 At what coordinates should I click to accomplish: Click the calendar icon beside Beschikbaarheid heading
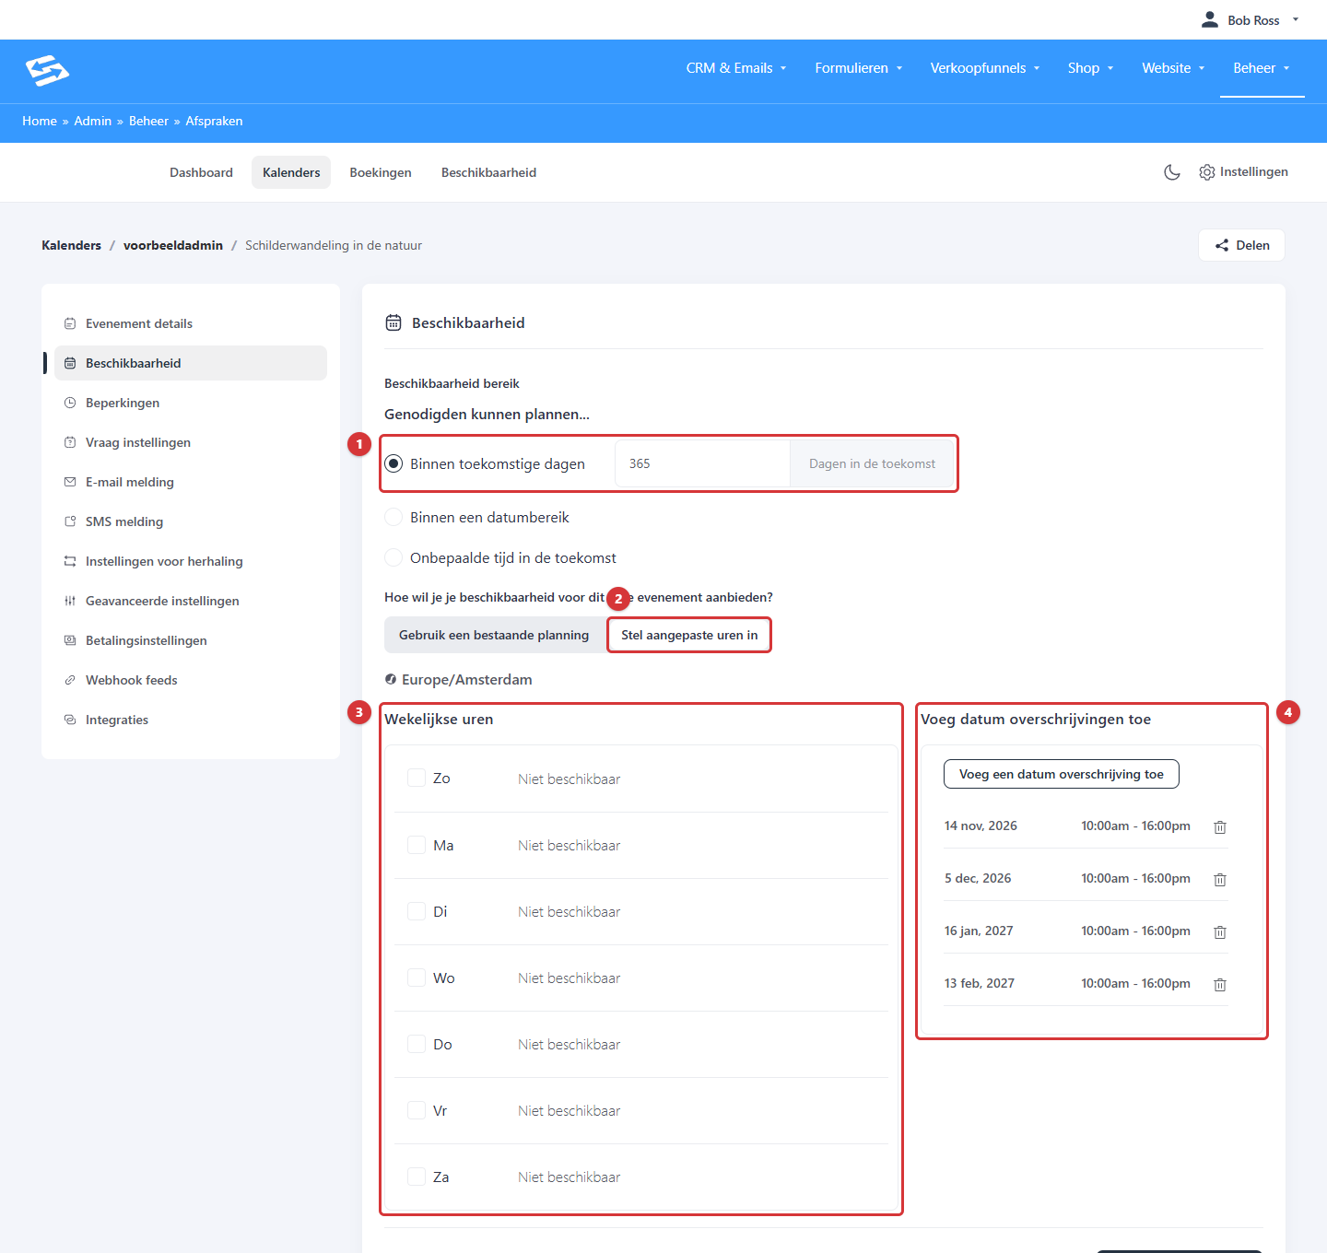393,322
